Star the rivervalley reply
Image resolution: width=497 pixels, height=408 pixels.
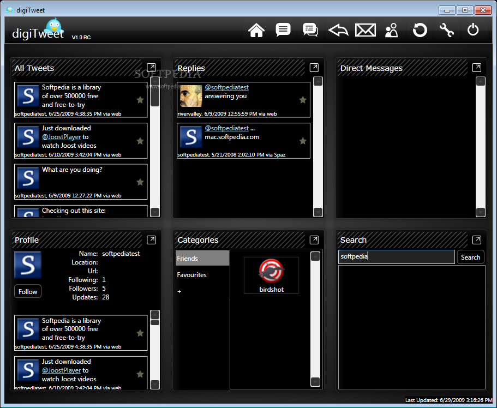pos(303,100)
